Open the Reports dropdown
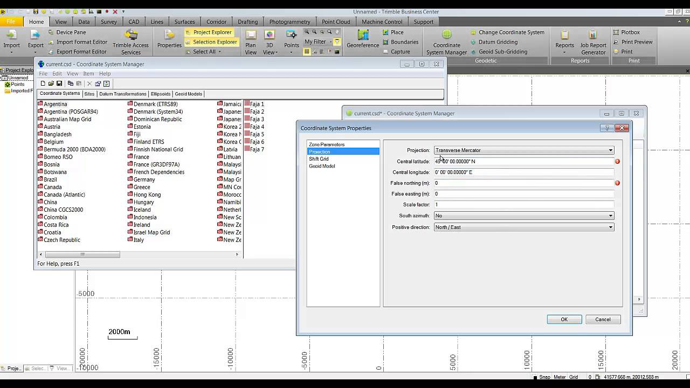Image resolution: width=690 pixels, height=388 pixels. [x=564, y=42]
